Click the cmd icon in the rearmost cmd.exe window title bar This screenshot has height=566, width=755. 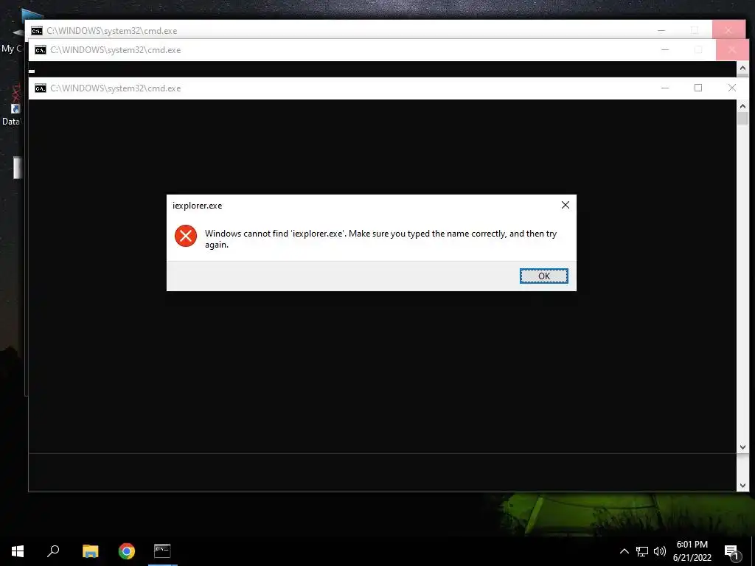[x=37, y=31]
